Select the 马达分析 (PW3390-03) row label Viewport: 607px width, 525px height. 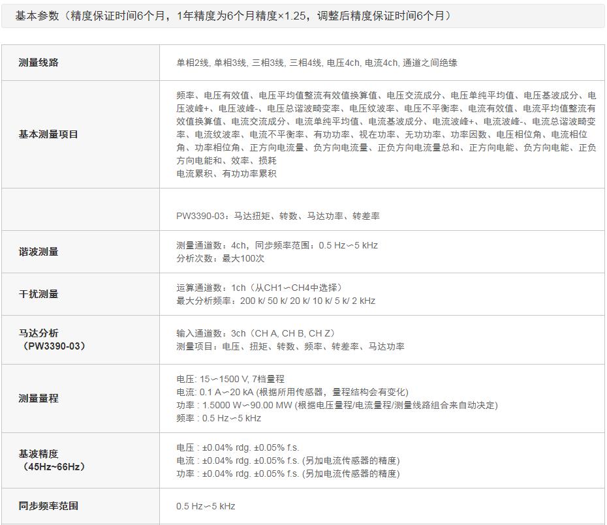[x=52, y=339]
